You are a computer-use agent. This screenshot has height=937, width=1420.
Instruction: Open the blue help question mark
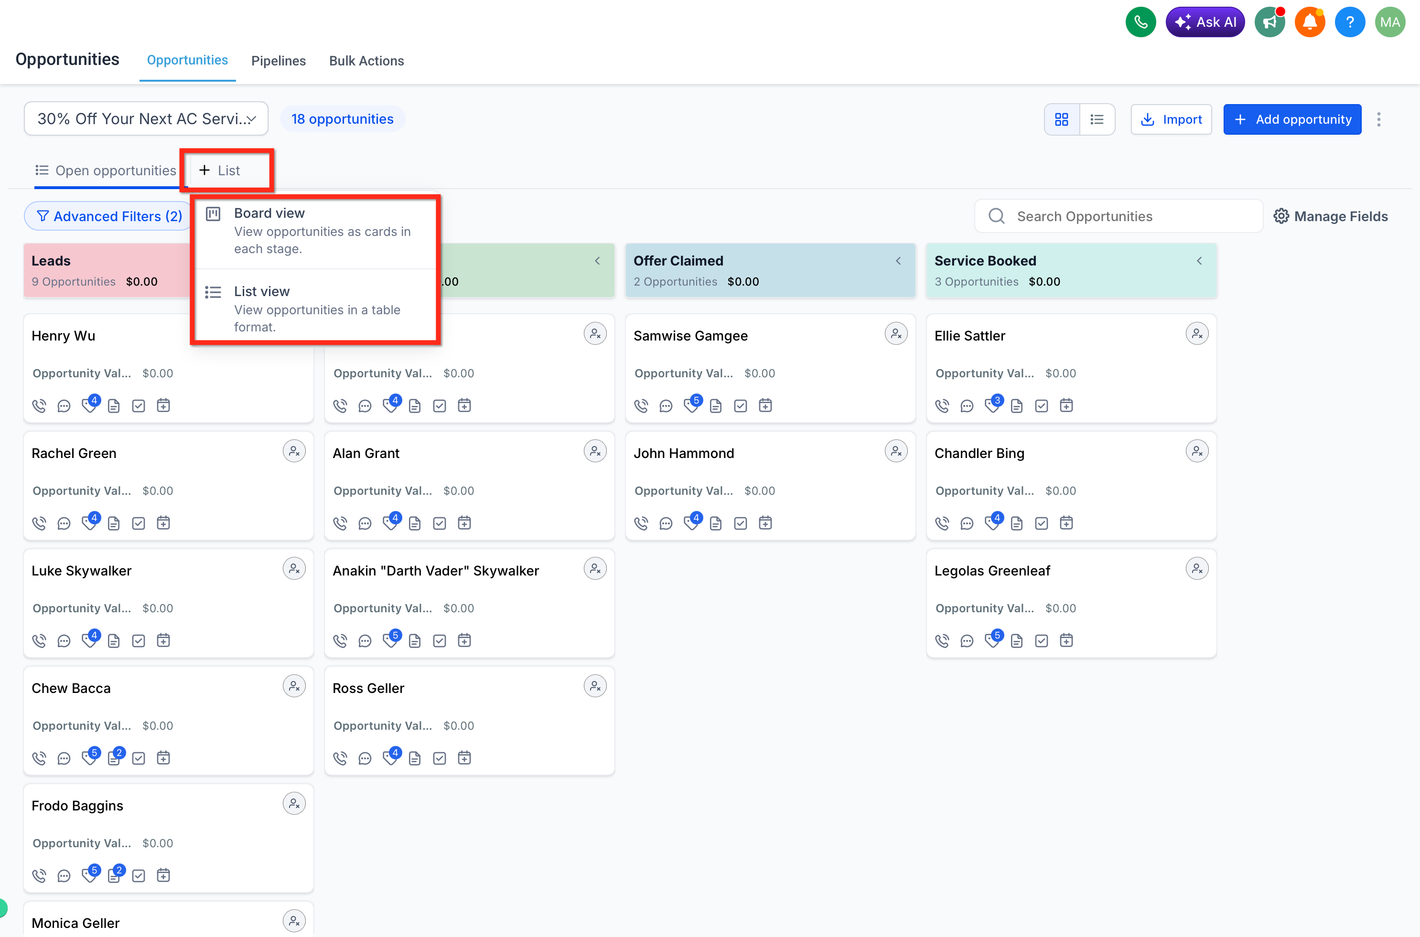(1349, 23)
